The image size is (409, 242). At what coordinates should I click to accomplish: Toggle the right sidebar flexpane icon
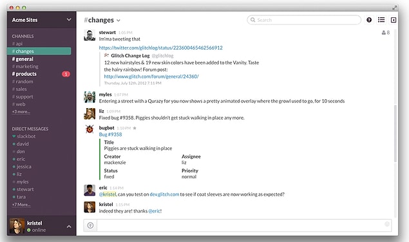[394, 20]
